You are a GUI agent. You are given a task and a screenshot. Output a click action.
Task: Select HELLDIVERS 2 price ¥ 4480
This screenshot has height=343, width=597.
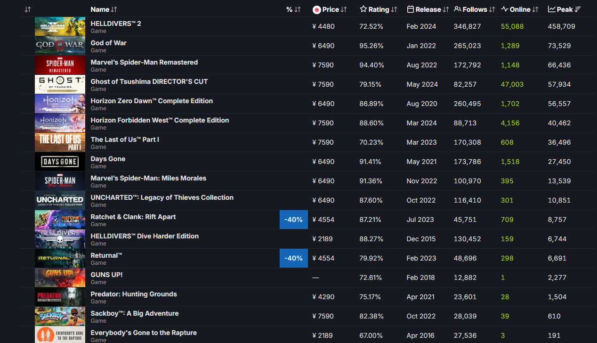[x=323, y=26]
